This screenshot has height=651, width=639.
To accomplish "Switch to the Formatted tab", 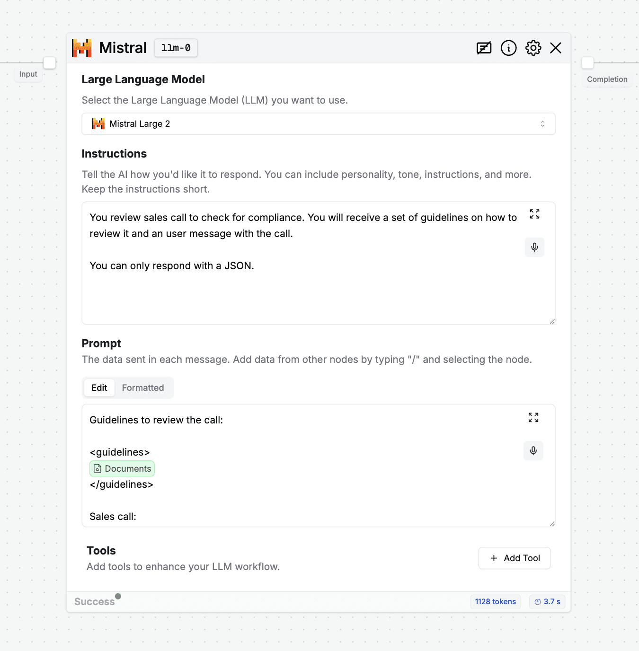I will click(143, 388).
